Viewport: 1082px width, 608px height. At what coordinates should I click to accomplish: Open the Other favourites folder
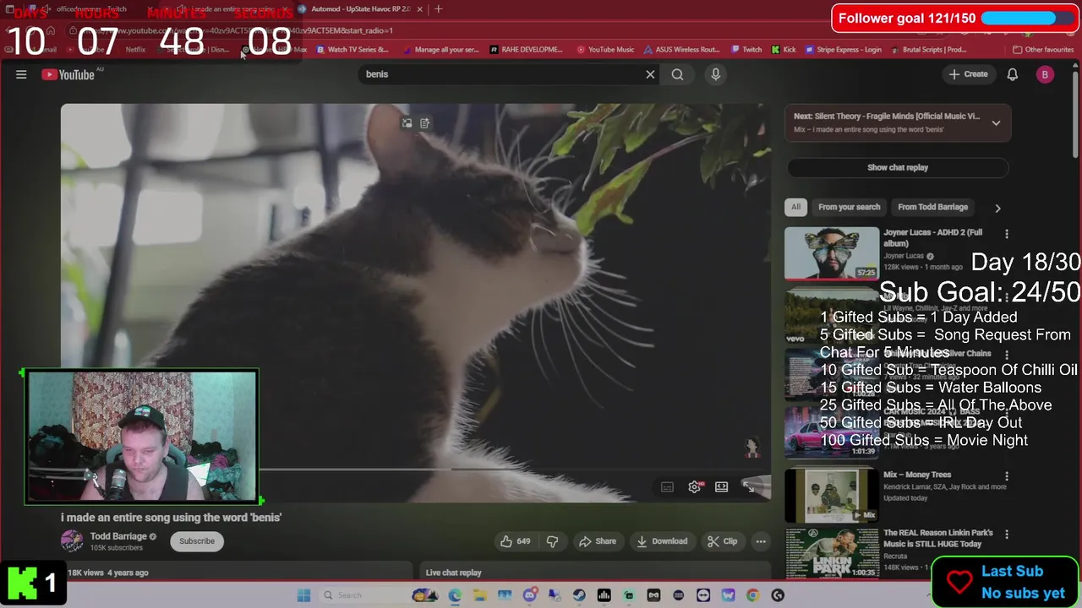[x=1043, y=50]
